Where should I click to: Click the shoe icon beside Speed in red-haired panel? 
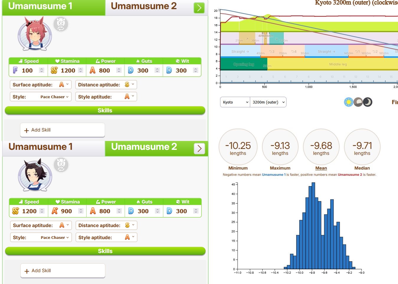pos(21,61)
